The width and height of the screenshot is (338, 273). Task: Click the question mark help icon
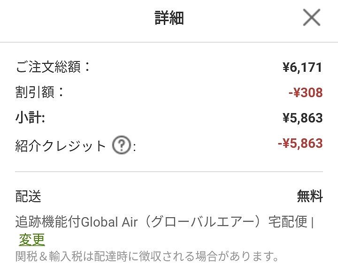click(x=121, y=146)
